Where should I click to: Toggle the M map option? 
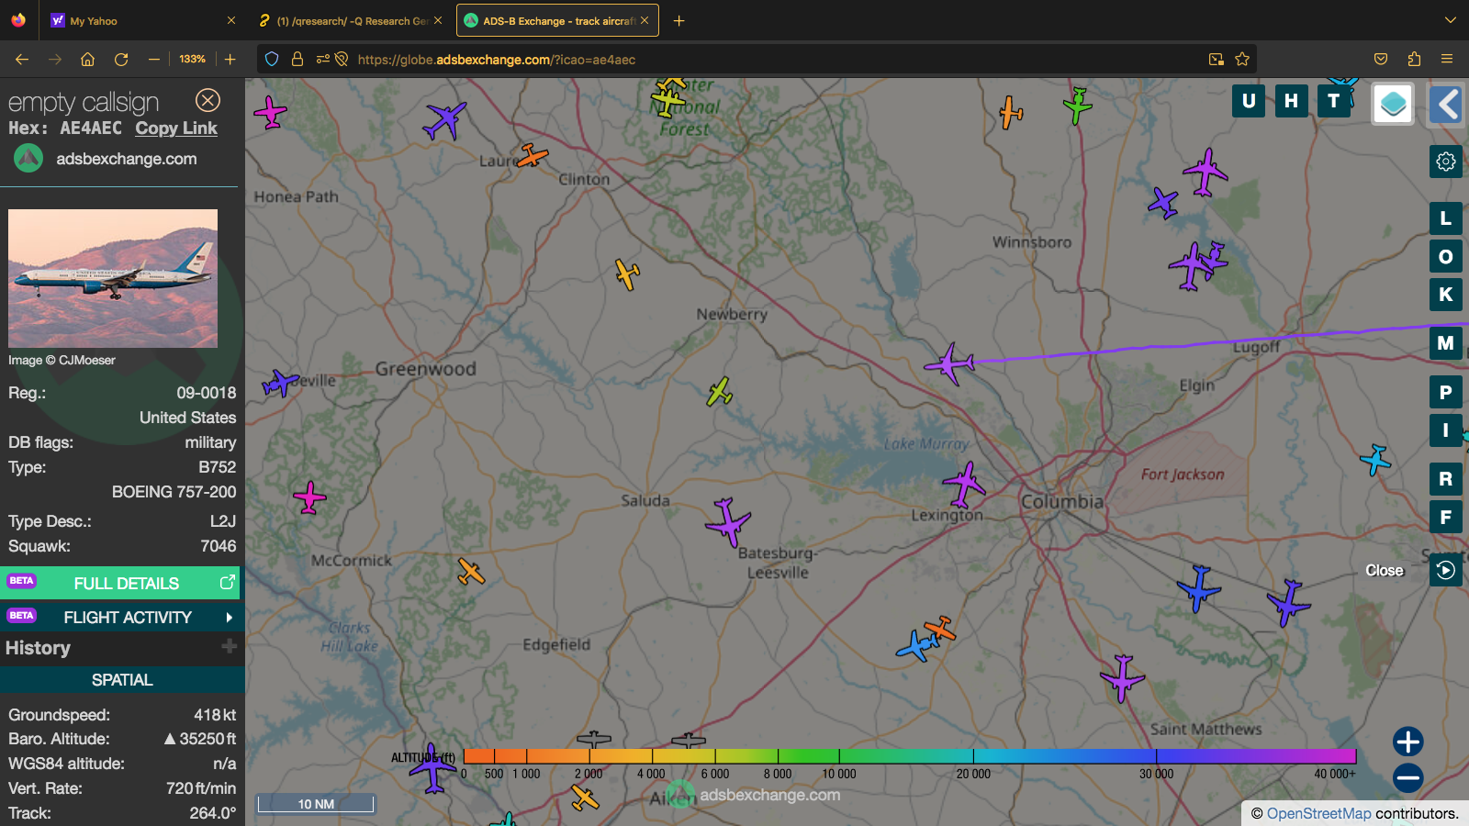click(x=1446, y=343)
